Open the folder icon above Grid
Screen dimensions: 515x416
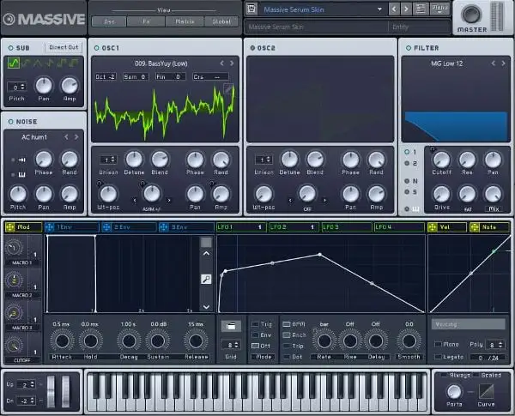tap(230, 326)
